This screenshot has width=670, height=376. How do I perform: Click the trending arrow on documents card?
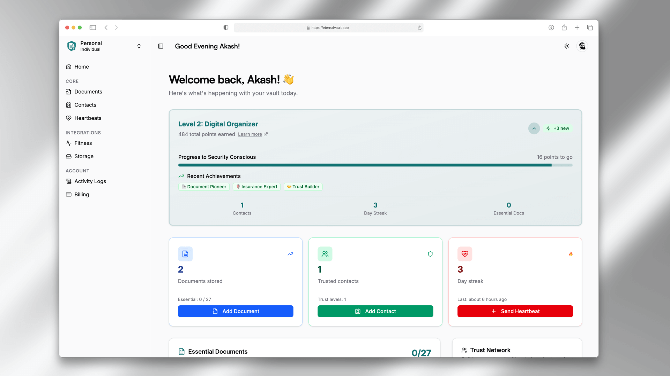point(290,254)
